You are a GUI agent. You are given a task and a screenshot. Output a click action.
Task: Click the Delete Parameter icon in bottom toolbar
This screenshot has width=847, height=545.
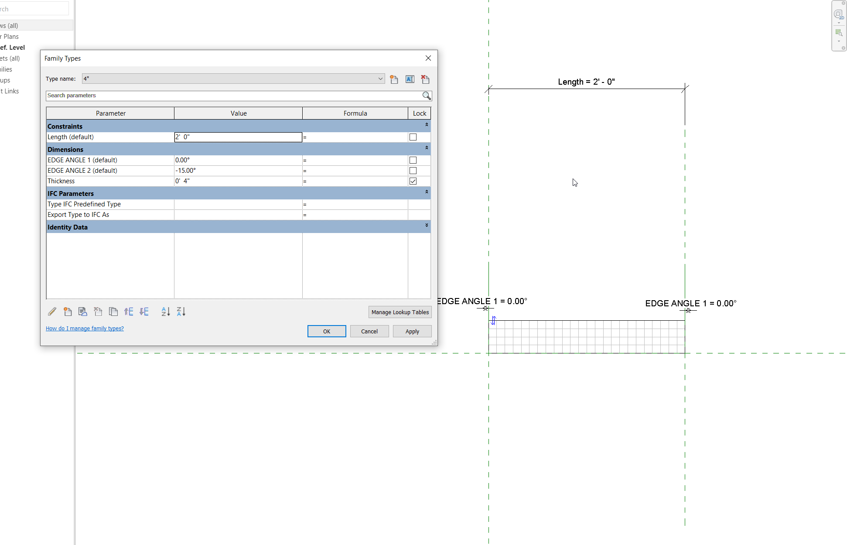click(x=98, y=312)
